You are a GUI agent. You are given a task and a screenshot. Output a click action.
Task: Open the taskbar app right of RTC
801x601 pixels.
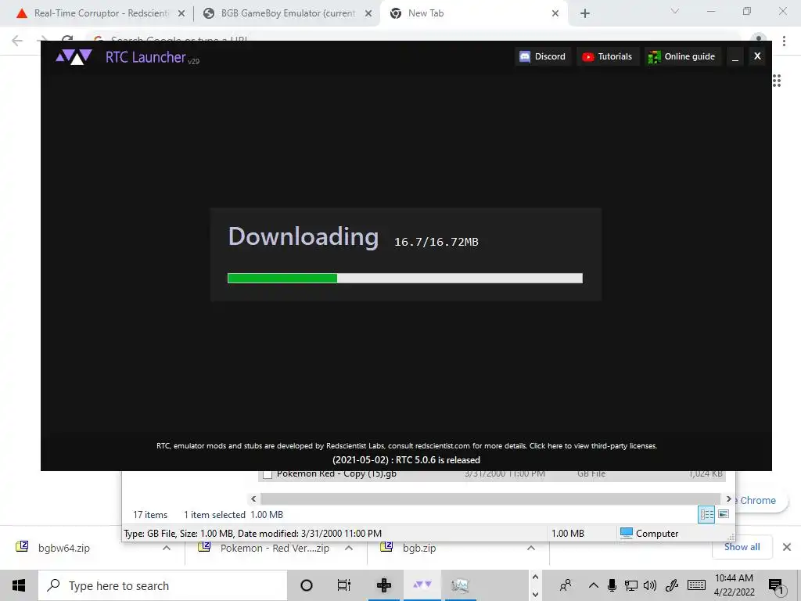(460, 585)
